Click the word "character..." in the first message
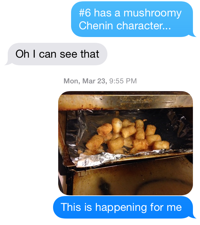 point(144,26)
